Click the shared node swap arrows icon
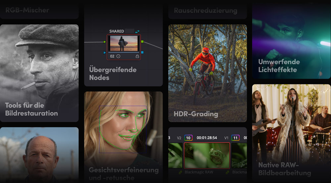Viewport: 331px width, 183px height. (137, 32)
